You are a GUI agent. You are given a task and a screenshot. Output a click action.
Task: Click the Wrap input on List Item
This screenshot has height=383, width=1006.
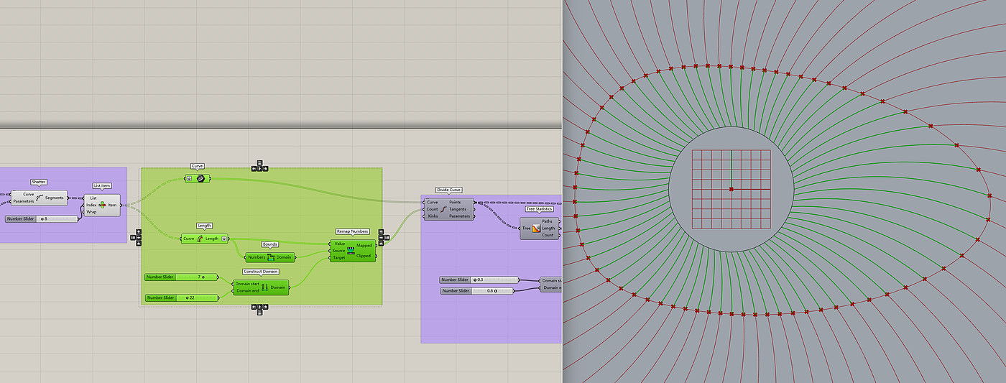coord(92,212)
